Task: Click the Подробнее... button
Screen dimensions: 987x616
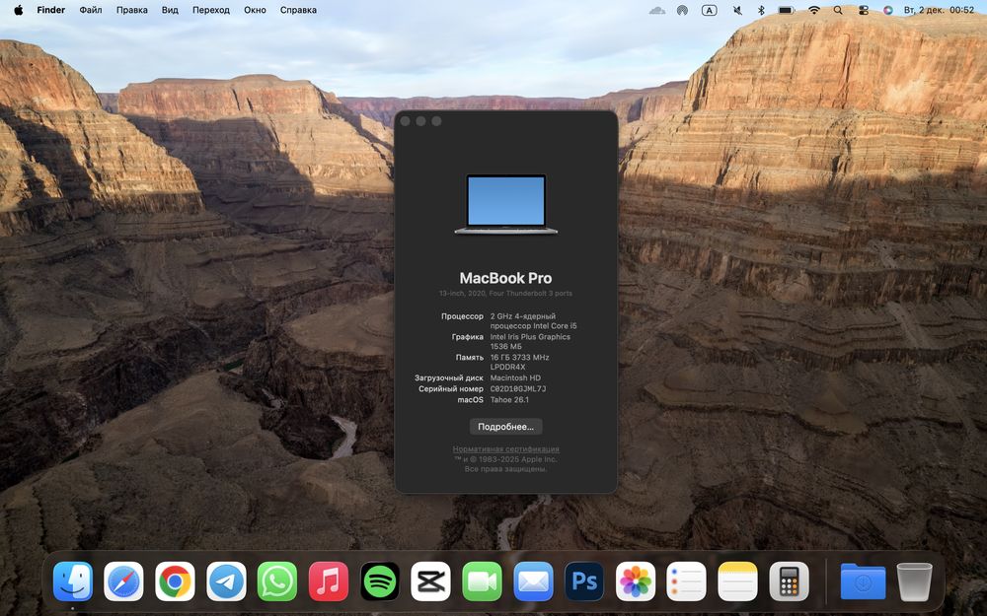Action: click(505, 427)
